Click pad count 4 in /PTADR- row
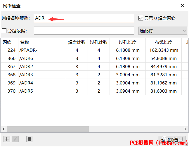The width and height of the screenshot is (189, 147). click(77, 50)
